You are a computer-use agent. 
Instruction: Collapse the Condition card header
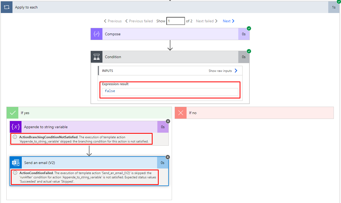pyautogui.click(x=170, y=57)
